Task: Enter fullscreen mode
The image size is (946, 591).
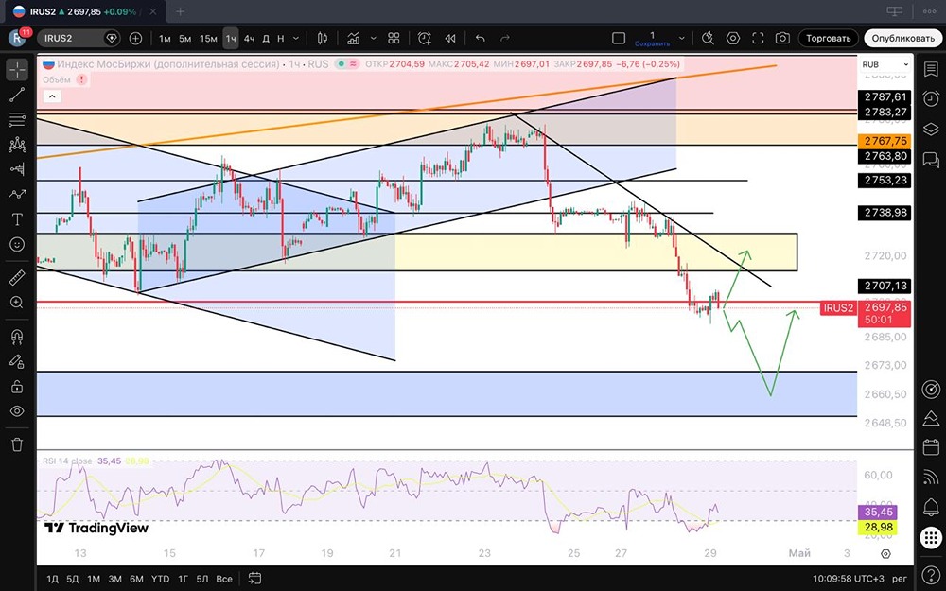Action: pyautogui.click(x=758, y=38)
